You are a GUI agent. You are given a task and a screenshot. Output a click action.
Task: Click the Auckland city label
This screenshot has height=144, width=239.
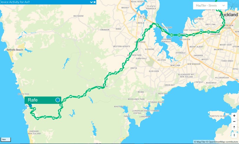[228, 15]
